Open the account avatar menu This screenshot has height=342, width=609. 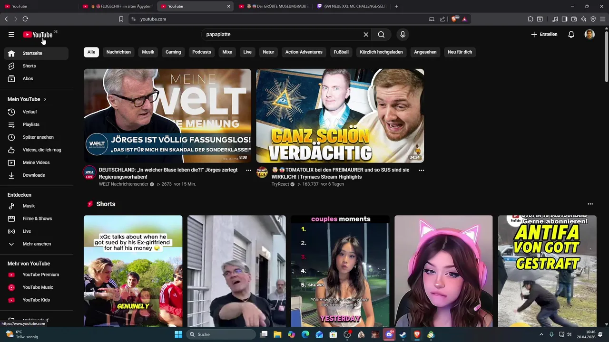(589, 34)
